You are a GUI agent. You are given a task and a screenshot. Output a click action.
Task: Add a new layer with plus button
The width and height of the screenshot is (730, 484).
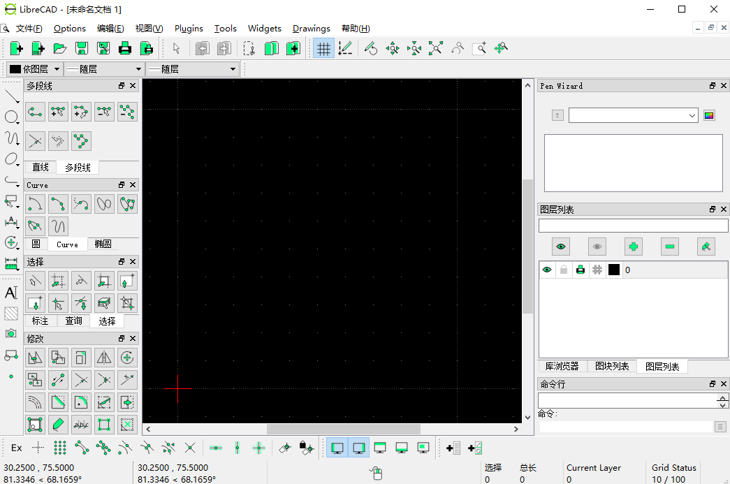[x=633, y=247]
